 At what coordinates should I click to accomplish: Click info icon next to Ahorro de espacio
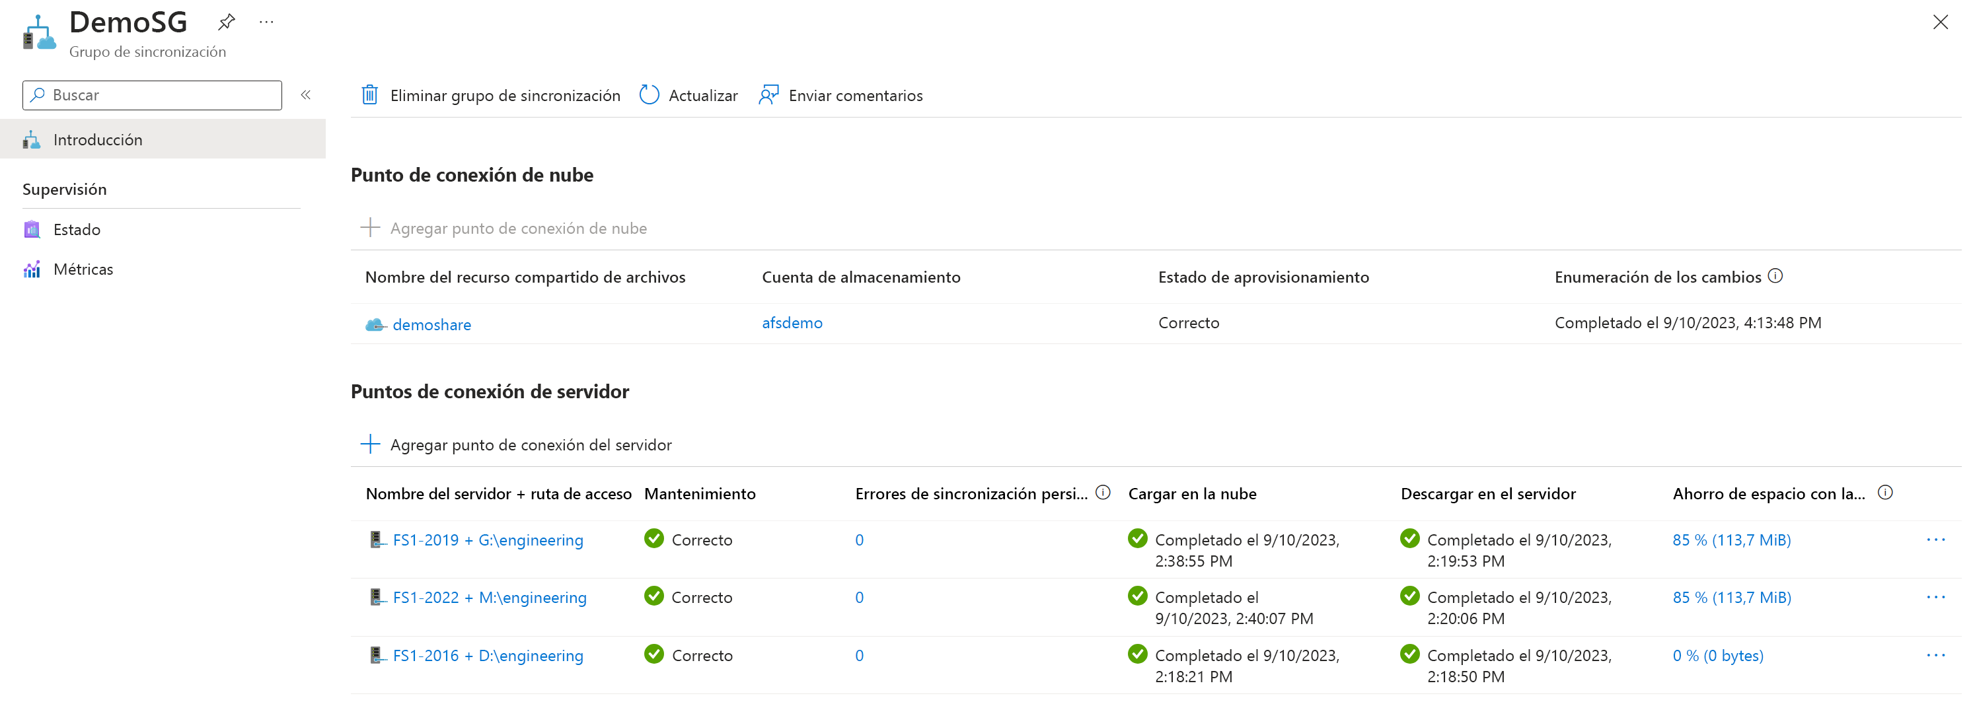point(1885,493)
